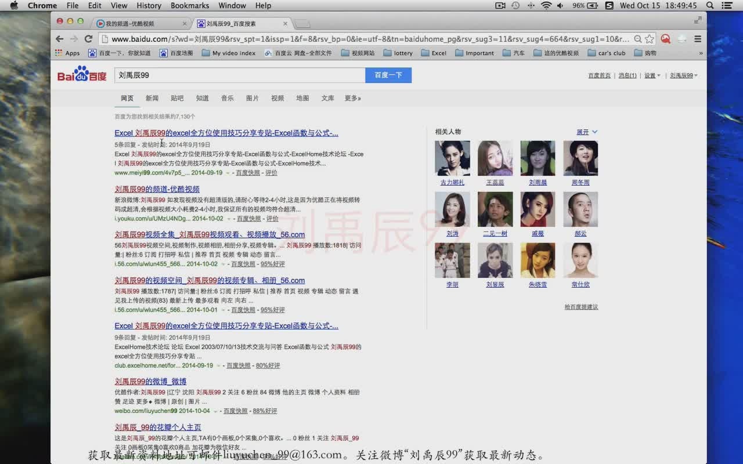Open the Bookmarks menu
Screen dimensions: 743x464
coord(190,5)
